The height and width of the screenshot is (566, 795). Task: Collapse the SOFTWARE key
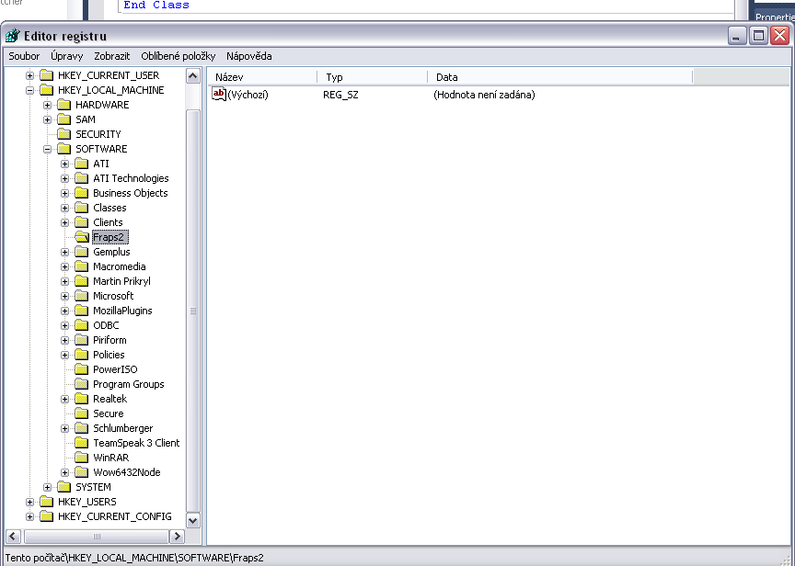coord(47,150)
